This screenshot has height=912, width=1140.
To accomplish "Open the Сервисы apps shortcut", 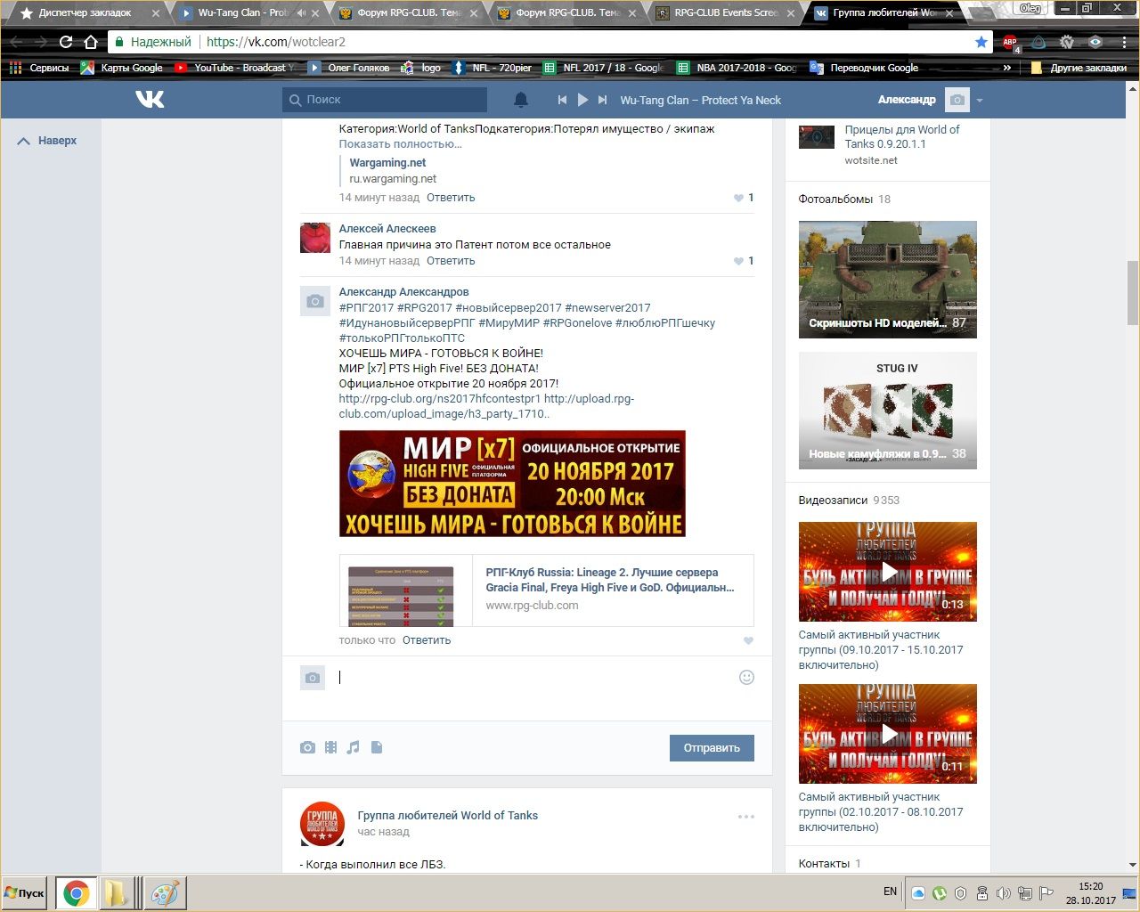I will [39, 68].
